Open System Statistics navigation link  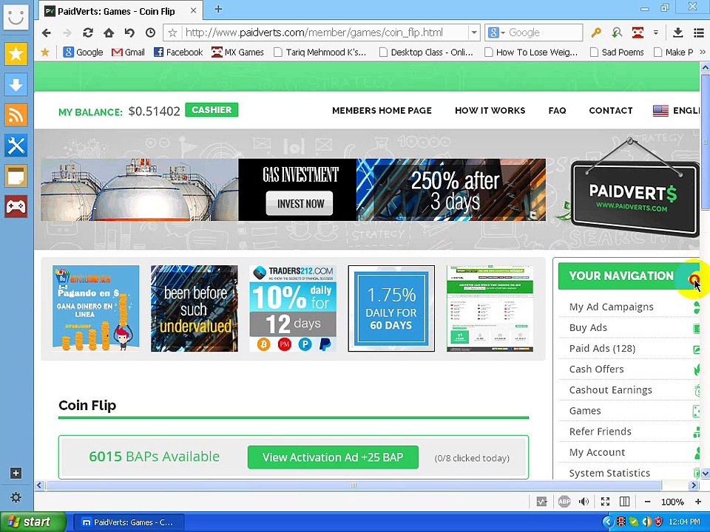[x=609, y=473]
